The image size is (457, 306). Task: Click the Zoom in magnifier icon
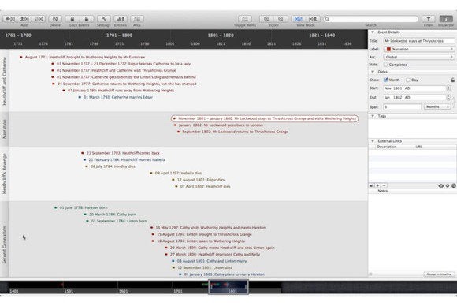click(266, 19)
